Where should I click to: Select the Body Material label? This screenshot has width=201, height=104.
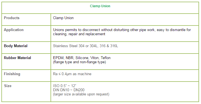(x=16, y=46)
